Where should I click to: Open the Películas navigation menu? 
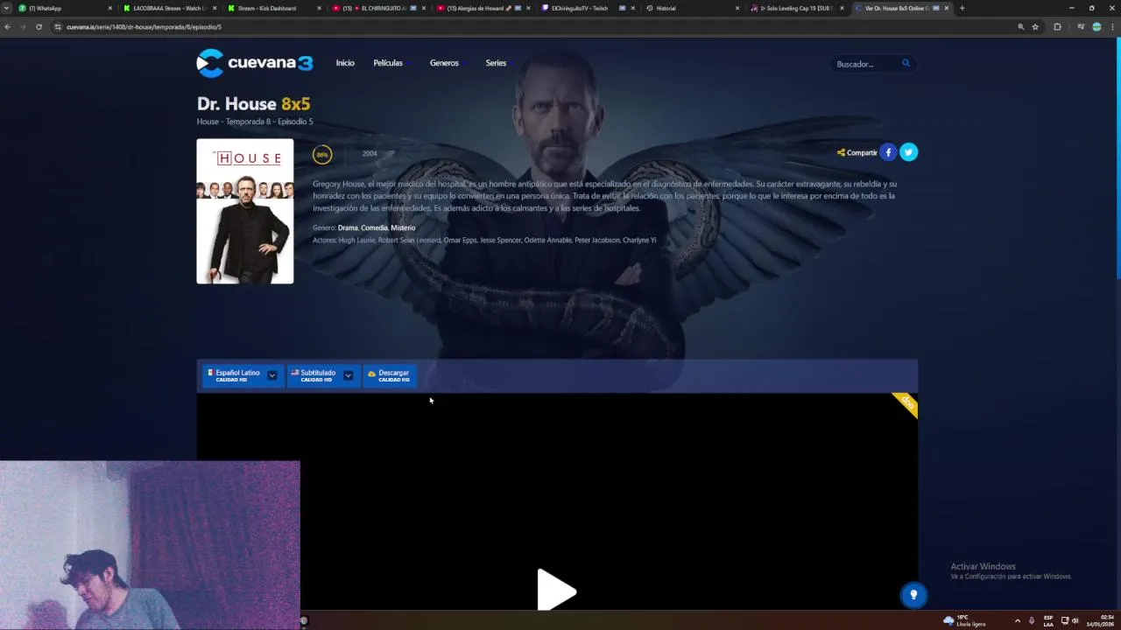(x=388, y=63)
